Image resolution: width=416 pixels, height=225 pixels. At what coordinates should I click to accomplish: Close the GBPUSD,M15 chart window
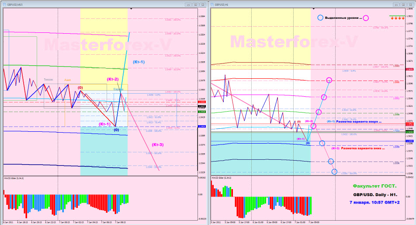pyautogui.click(x=203, y=4)
